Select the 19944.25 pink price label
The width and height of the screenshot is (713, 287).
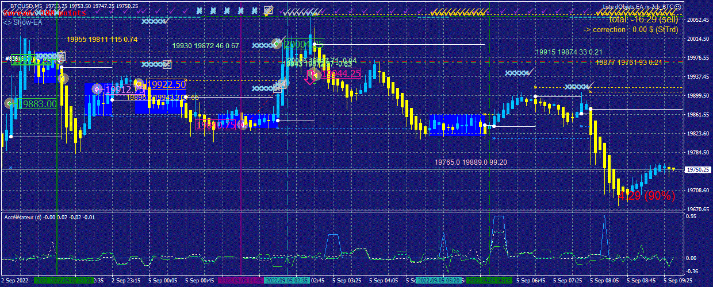coord(341,73)
